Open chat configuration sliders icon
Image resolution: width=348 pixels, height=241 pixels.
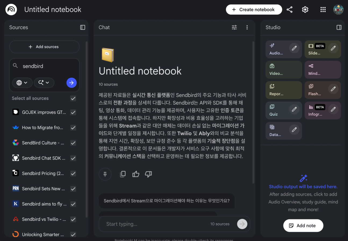[234, 27]
